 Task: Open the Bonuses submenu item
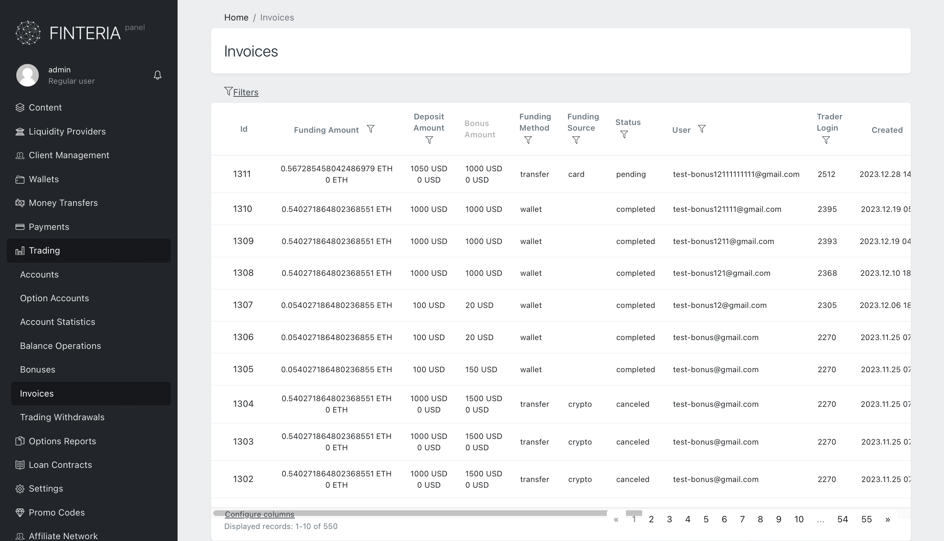[x=37, y=369]
